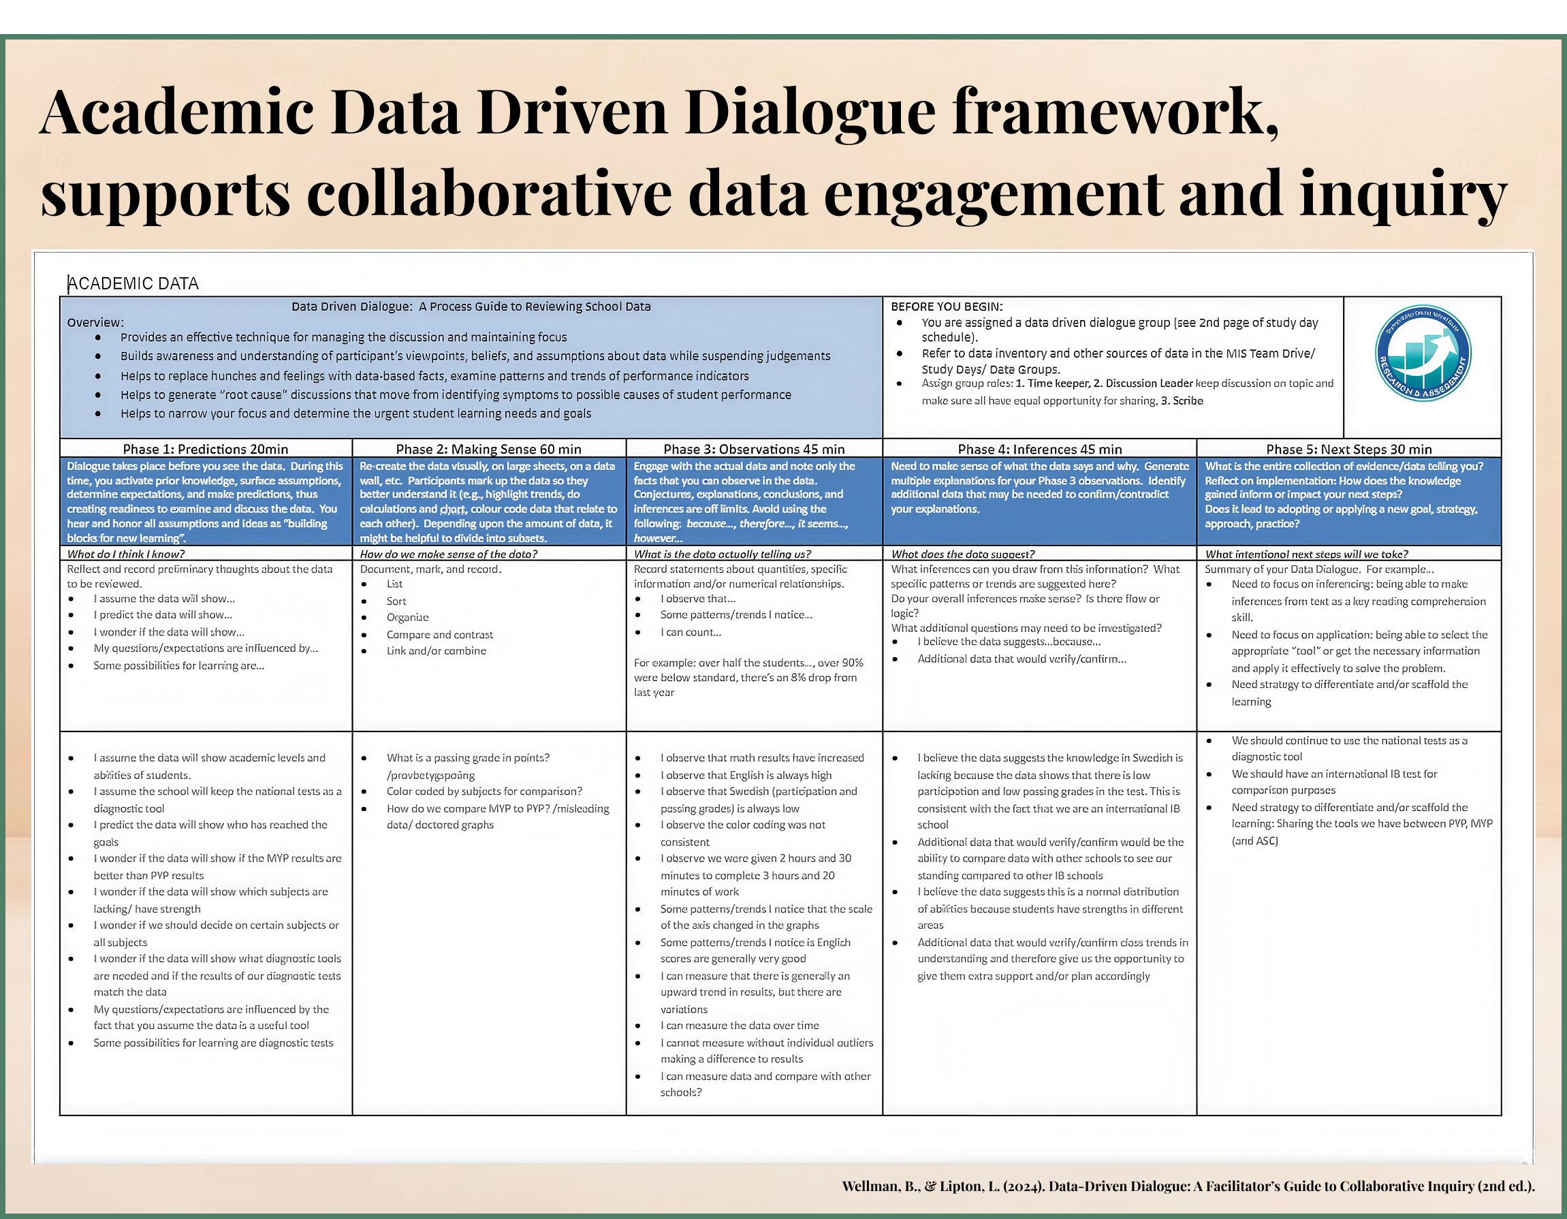This screenshot has width=1567, height=1219.
Task: Click 'What does the data suggest?' question
Action: 963,554
